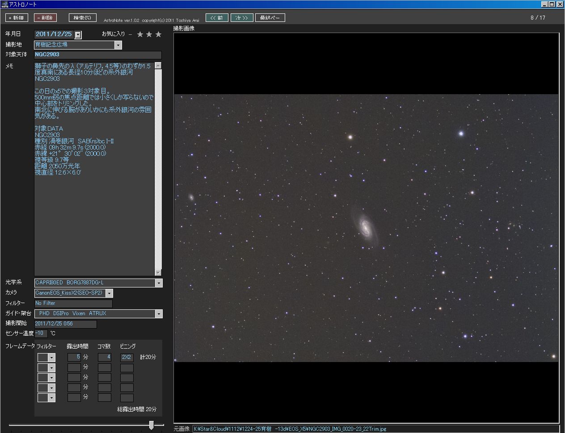Expand the 撮影地 location dropdown

[118, 45]
